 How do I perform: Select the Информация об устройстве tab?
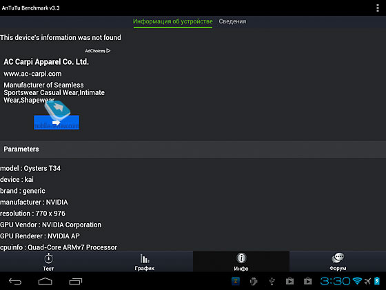pos(173,21)
